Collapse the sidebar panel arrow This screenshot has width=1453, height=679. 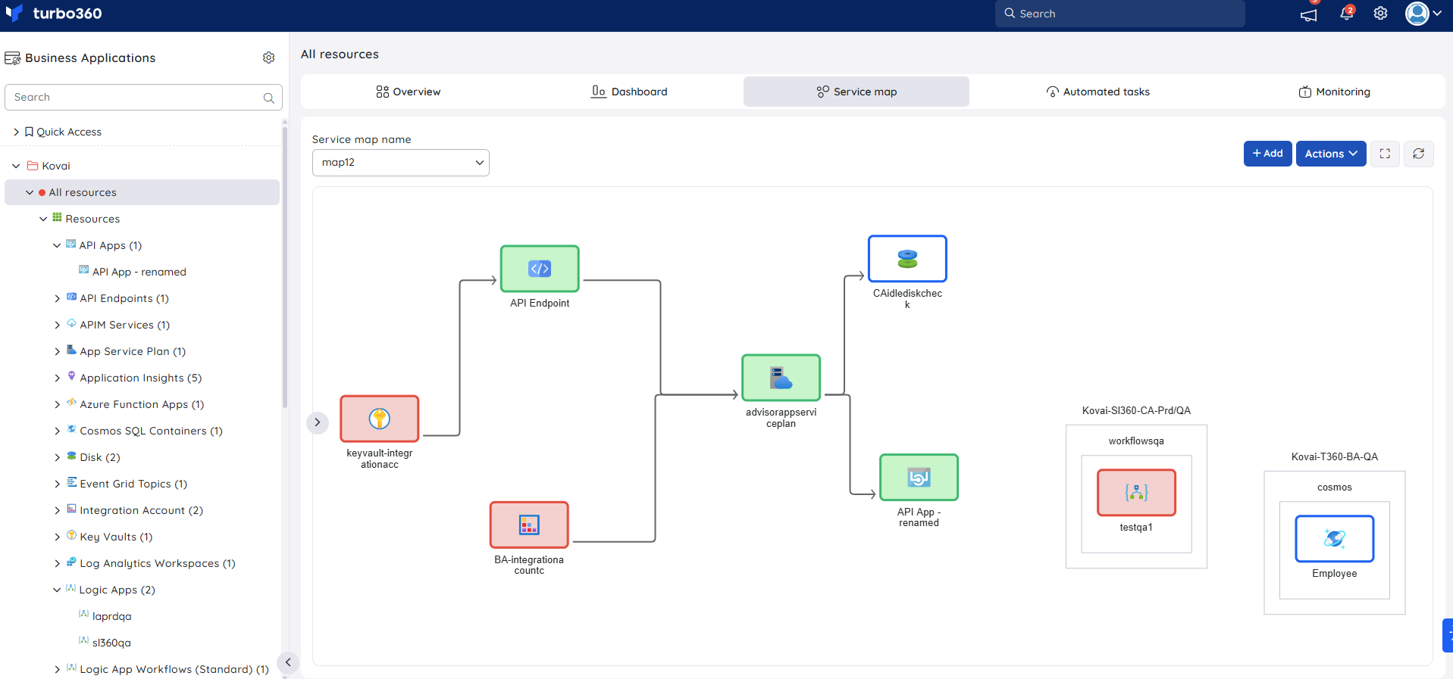288,662
